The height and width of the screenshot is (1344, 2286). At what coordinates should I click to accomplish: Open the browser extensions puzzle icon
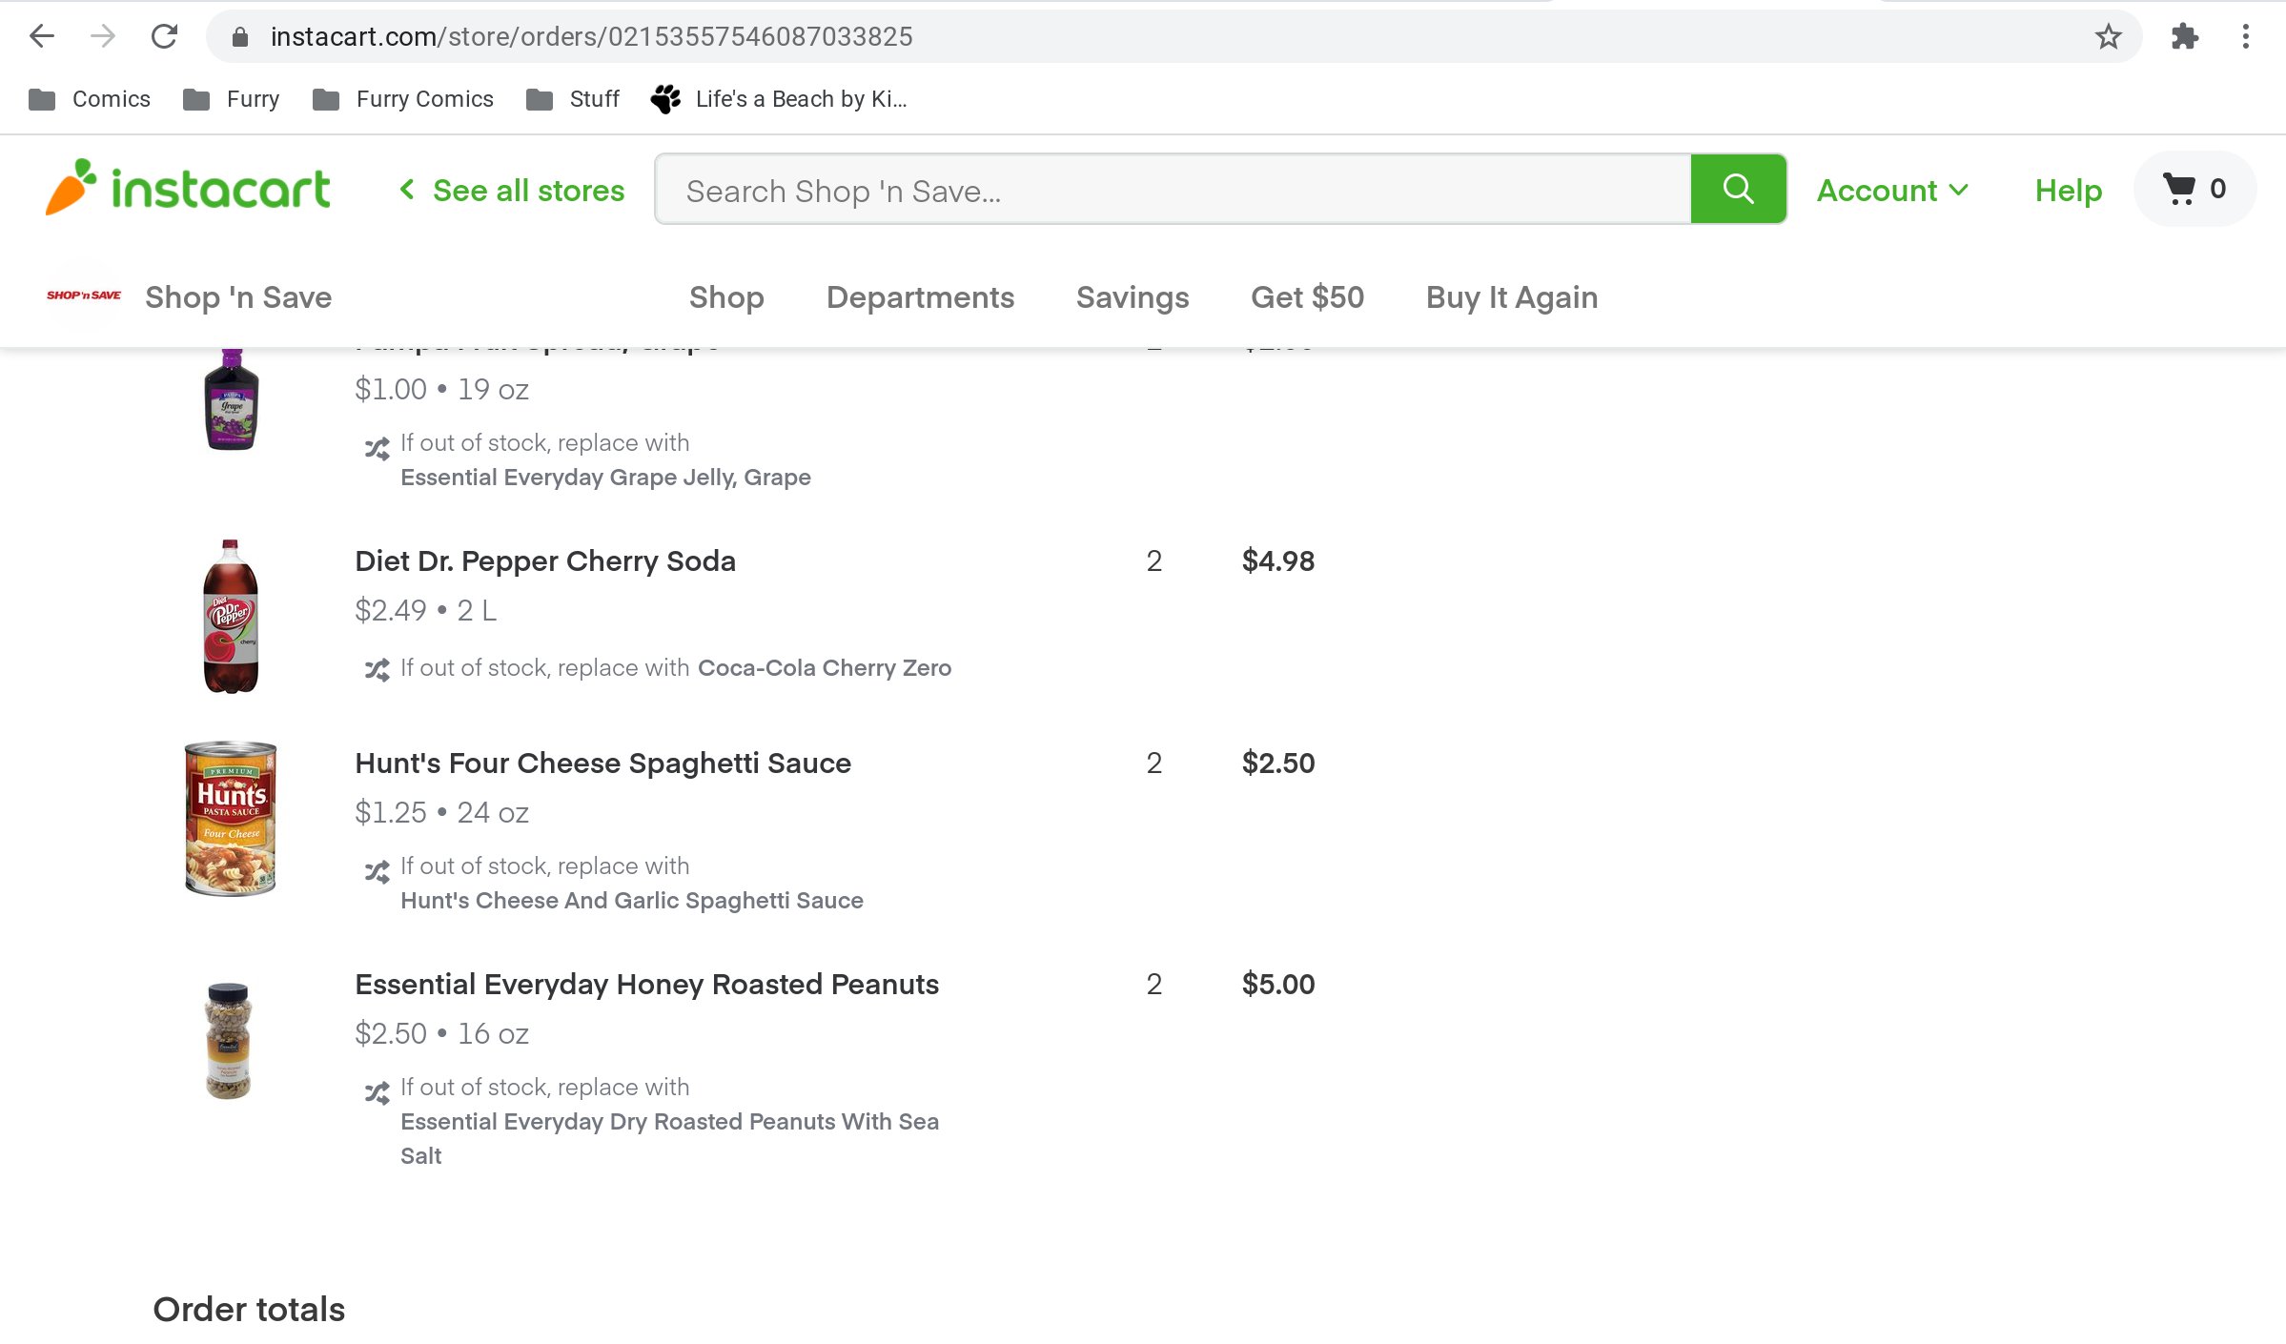[2184, 36]
